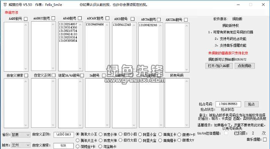Viewport: 270px width, 149px height.
Task: Enable the AABB靓号 checkbox
Action: (26, 19)
